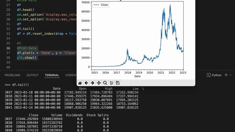The height and width of the screenshot is (132, 235).
Task: Click the terminal 'Date' column header
Action: pos(57,89)
